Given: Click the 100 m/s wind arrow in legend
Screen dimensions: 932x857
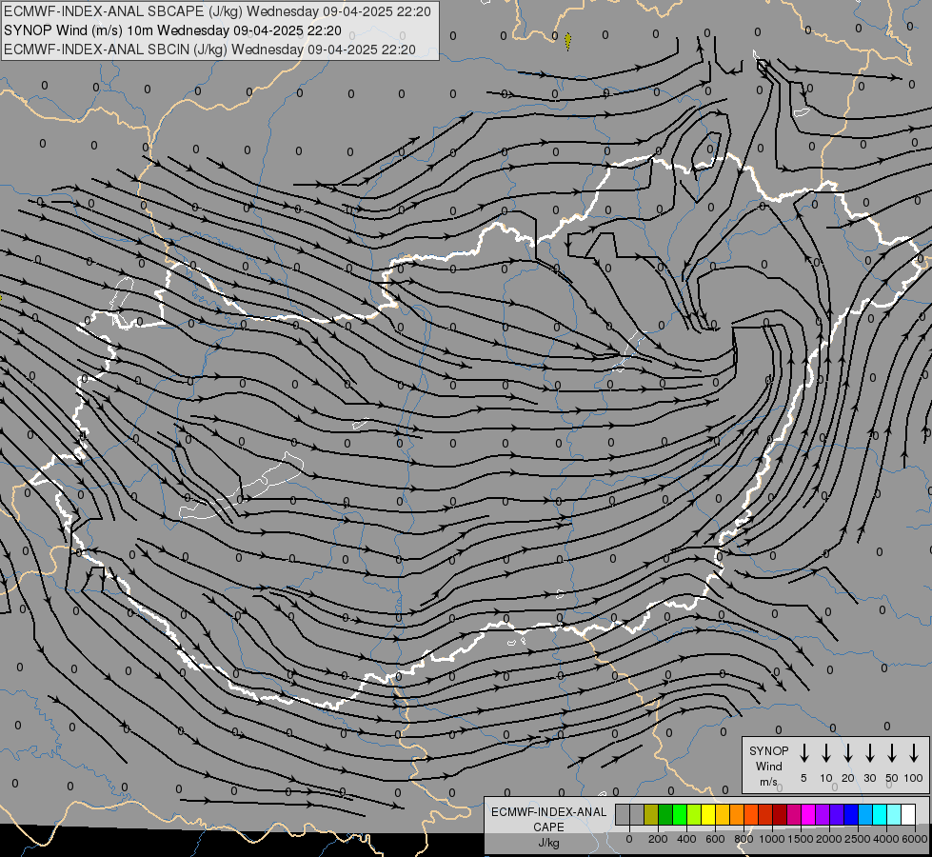Looking at the screenshot, I should coord(914,753).
